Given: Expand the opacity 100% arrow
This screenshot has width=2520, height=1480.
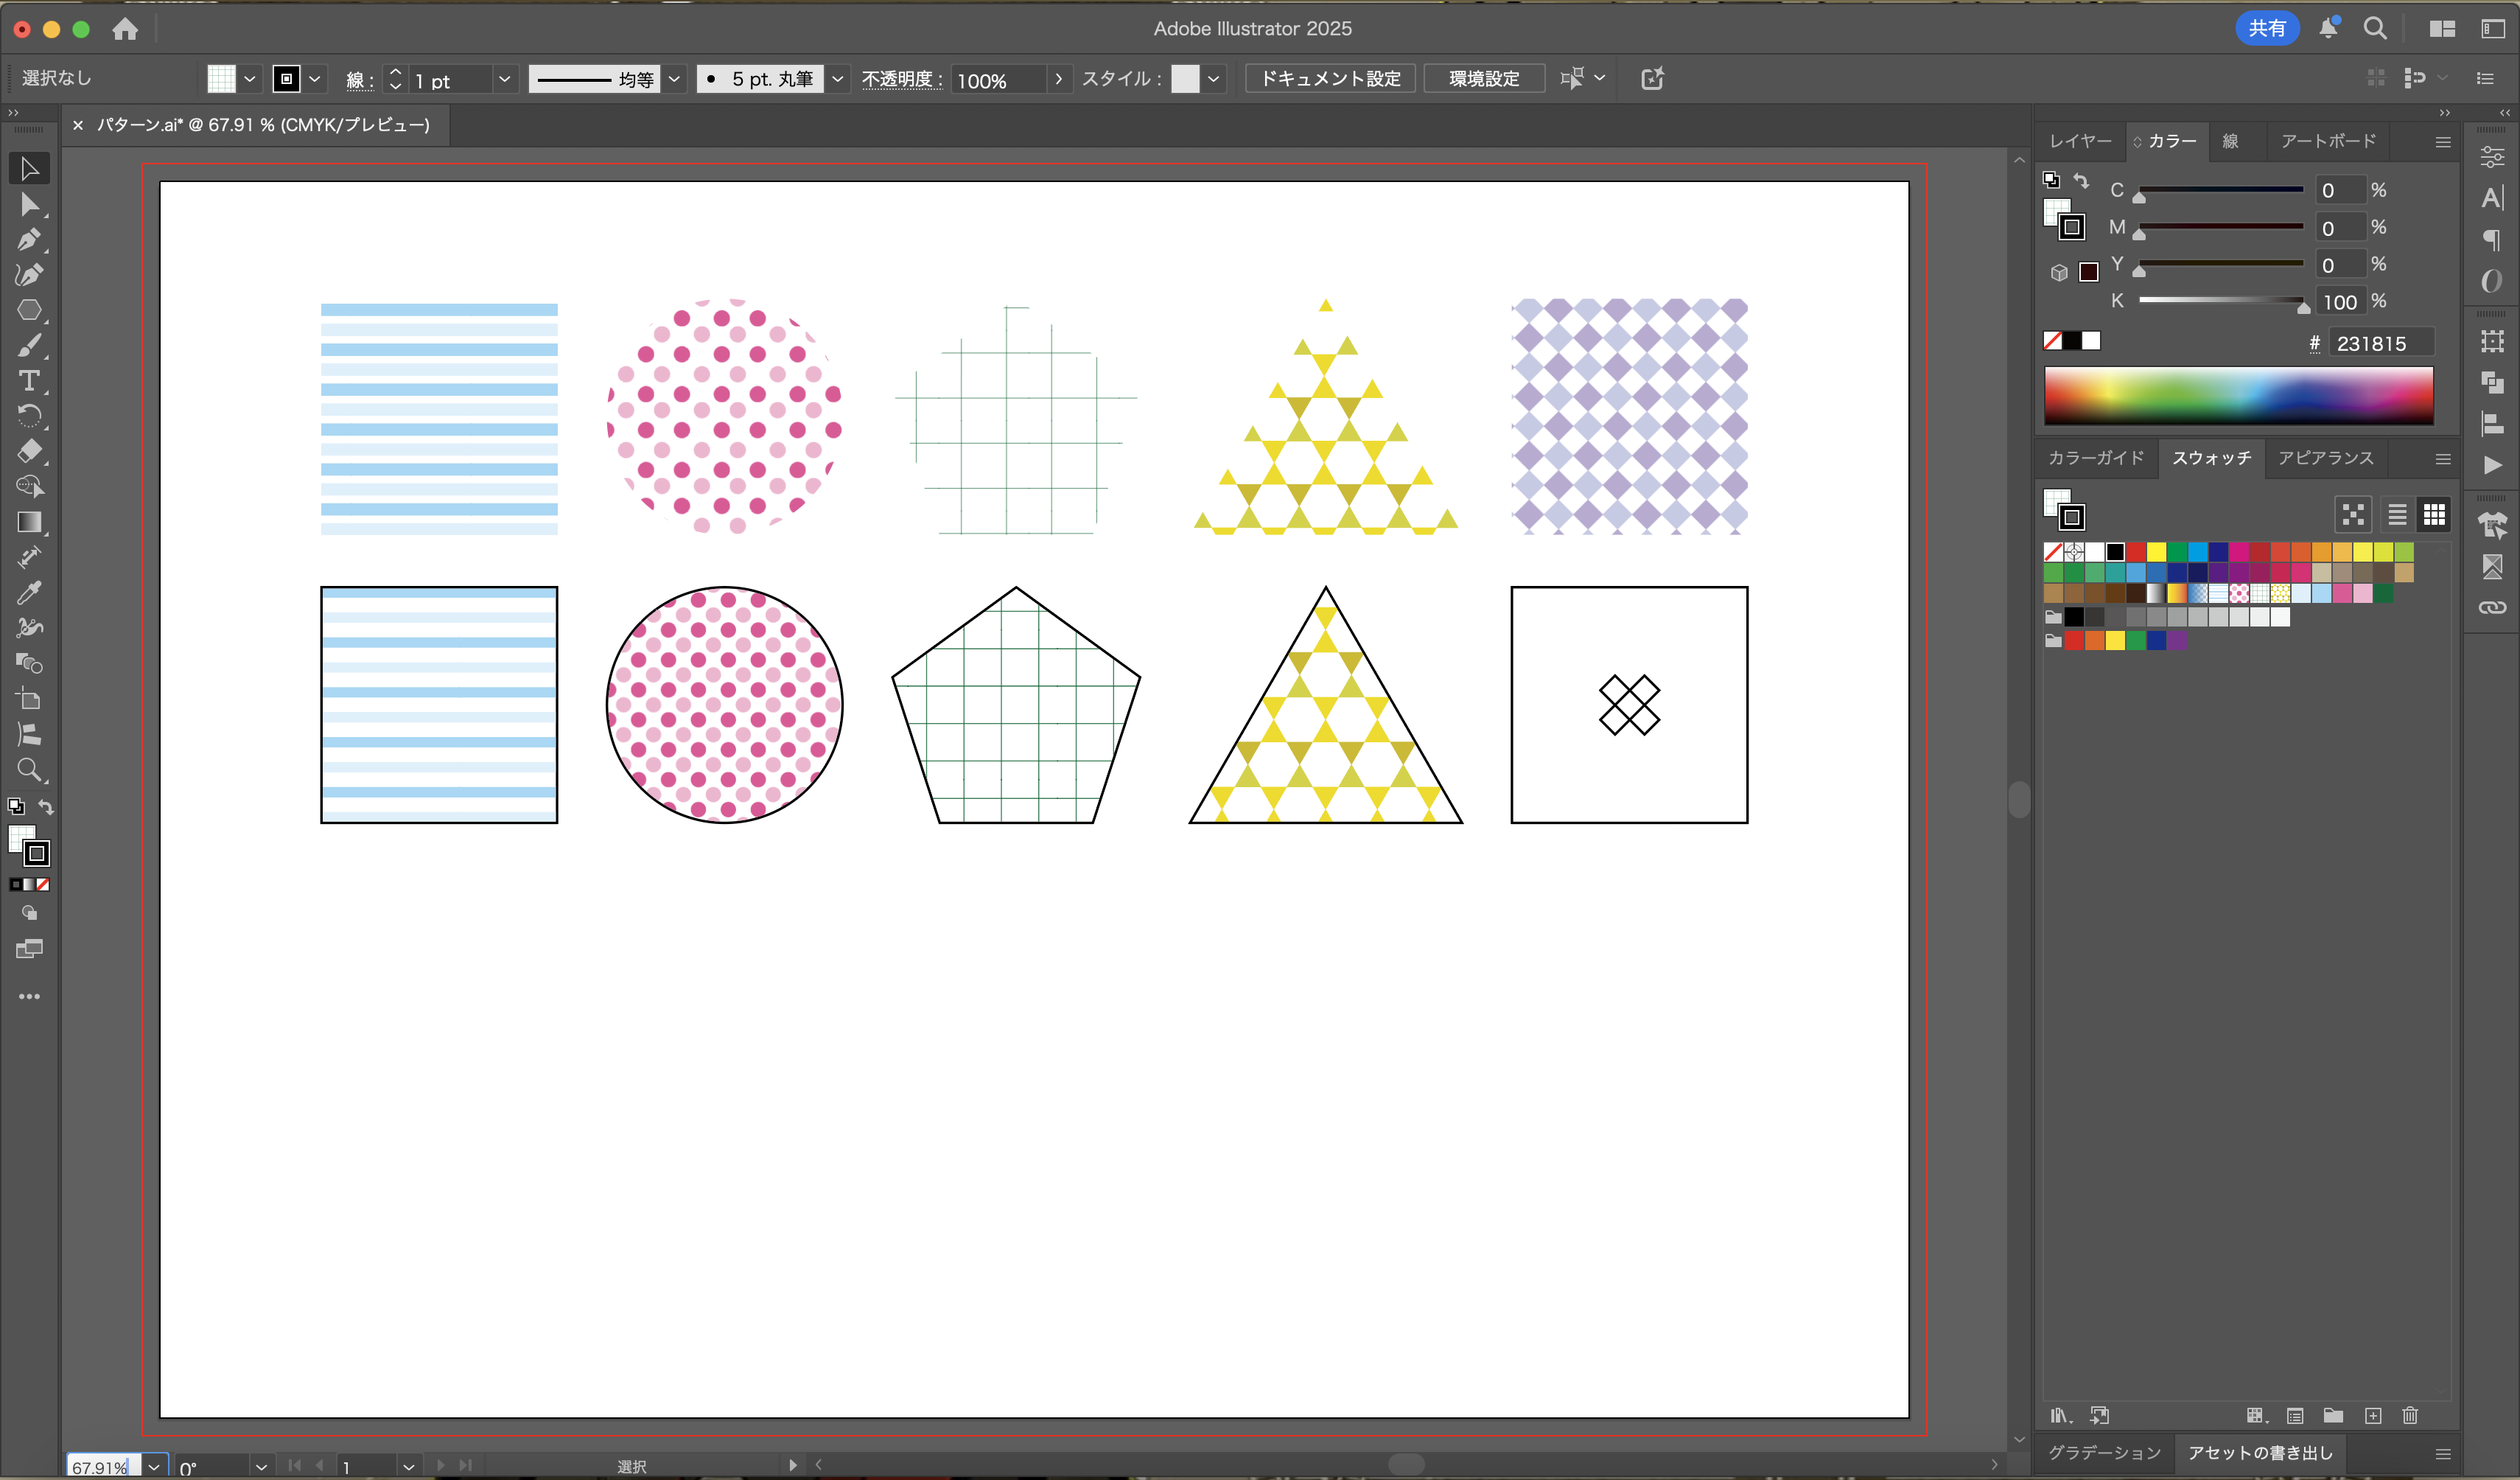Looking at the screenshot, I should pyautogui.click(x=1058, y=79).
